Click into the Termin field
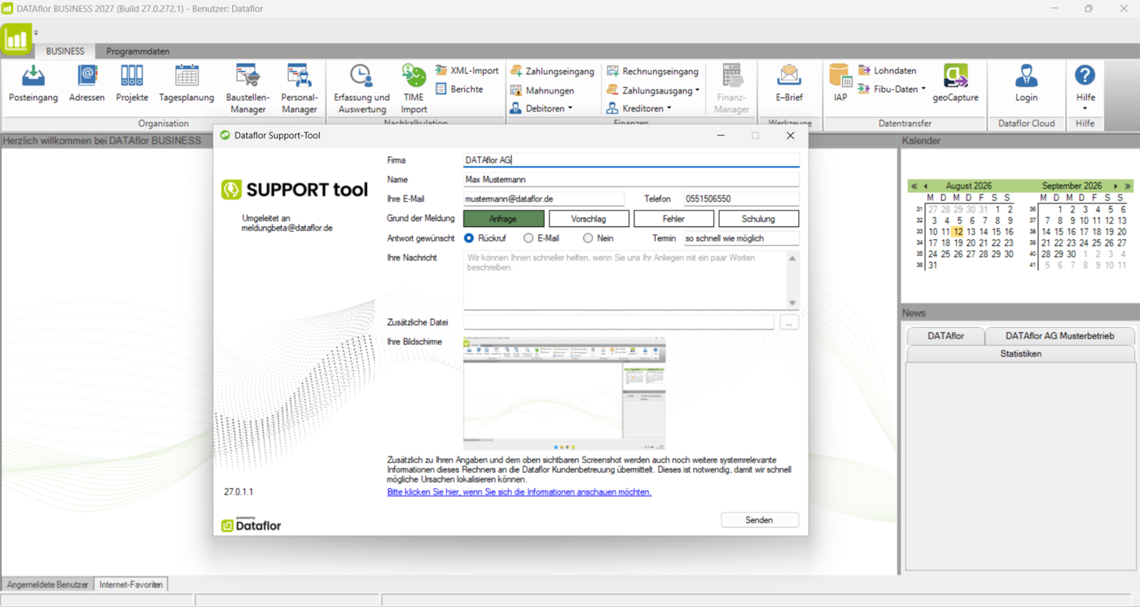This screenshot has width=1140, height=607. click(x=741, y=238)
